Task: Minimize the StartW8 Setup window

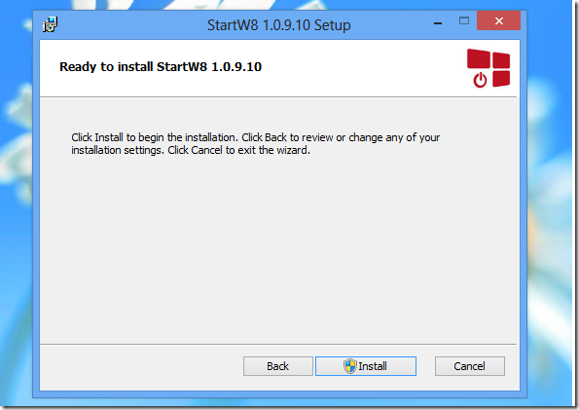Action: (438, 23)
